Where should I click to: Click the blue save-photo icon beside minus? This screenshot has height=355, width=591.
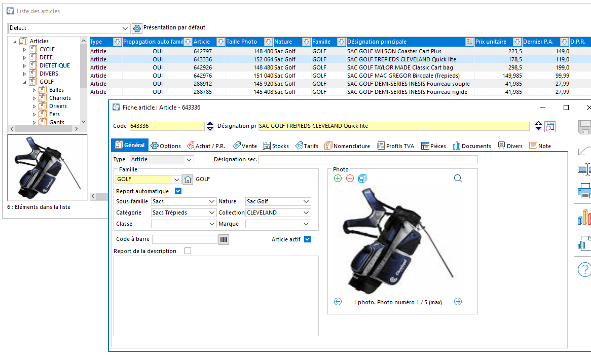[362, 179]
